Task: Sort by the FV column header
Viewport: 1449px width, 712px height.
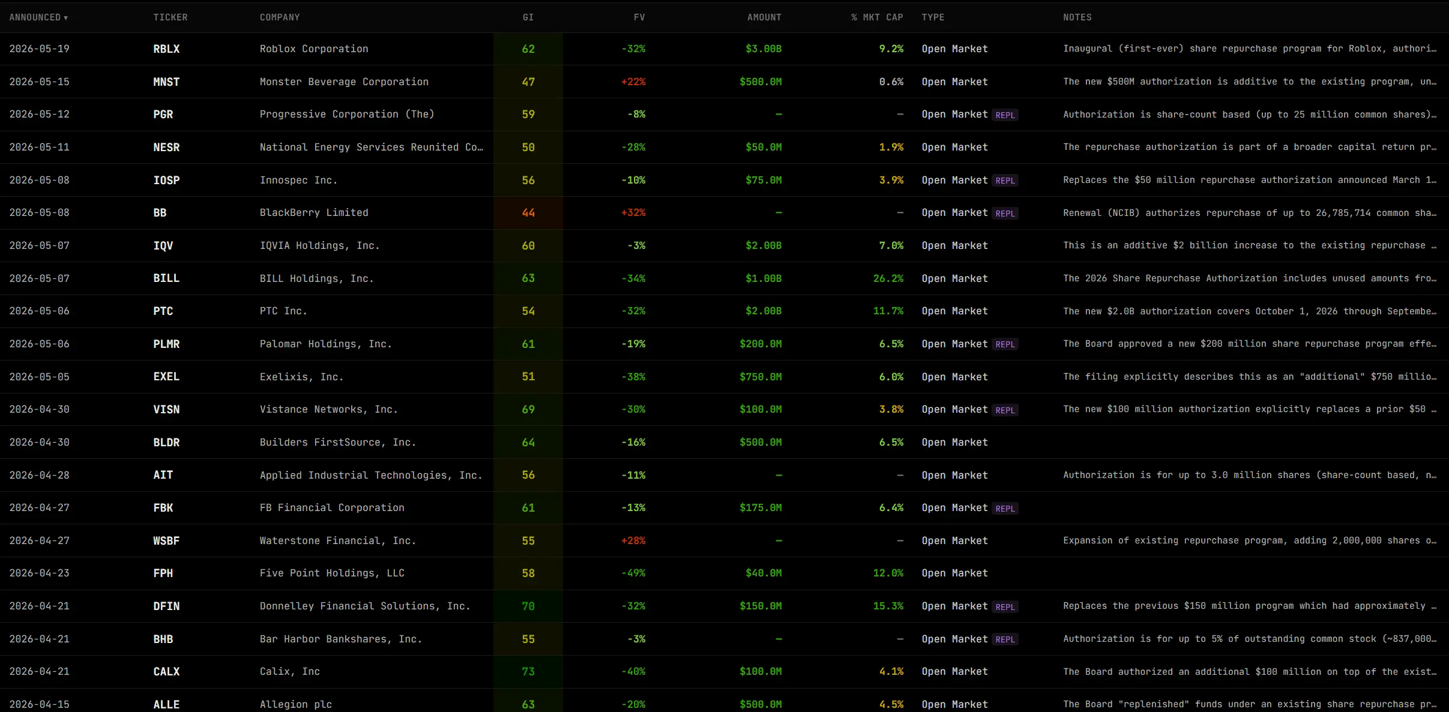Action: [639, 17]
